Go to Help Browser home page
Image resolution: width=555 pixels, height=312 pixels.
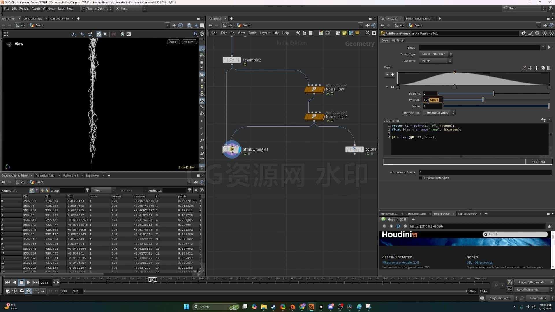pos(549,226)
